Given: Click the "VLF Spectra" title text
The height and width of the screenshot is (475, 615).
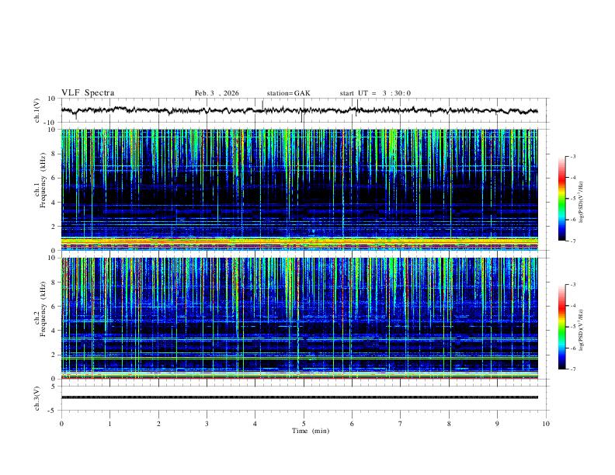Looking at the screenshot, I should (88, 93).
